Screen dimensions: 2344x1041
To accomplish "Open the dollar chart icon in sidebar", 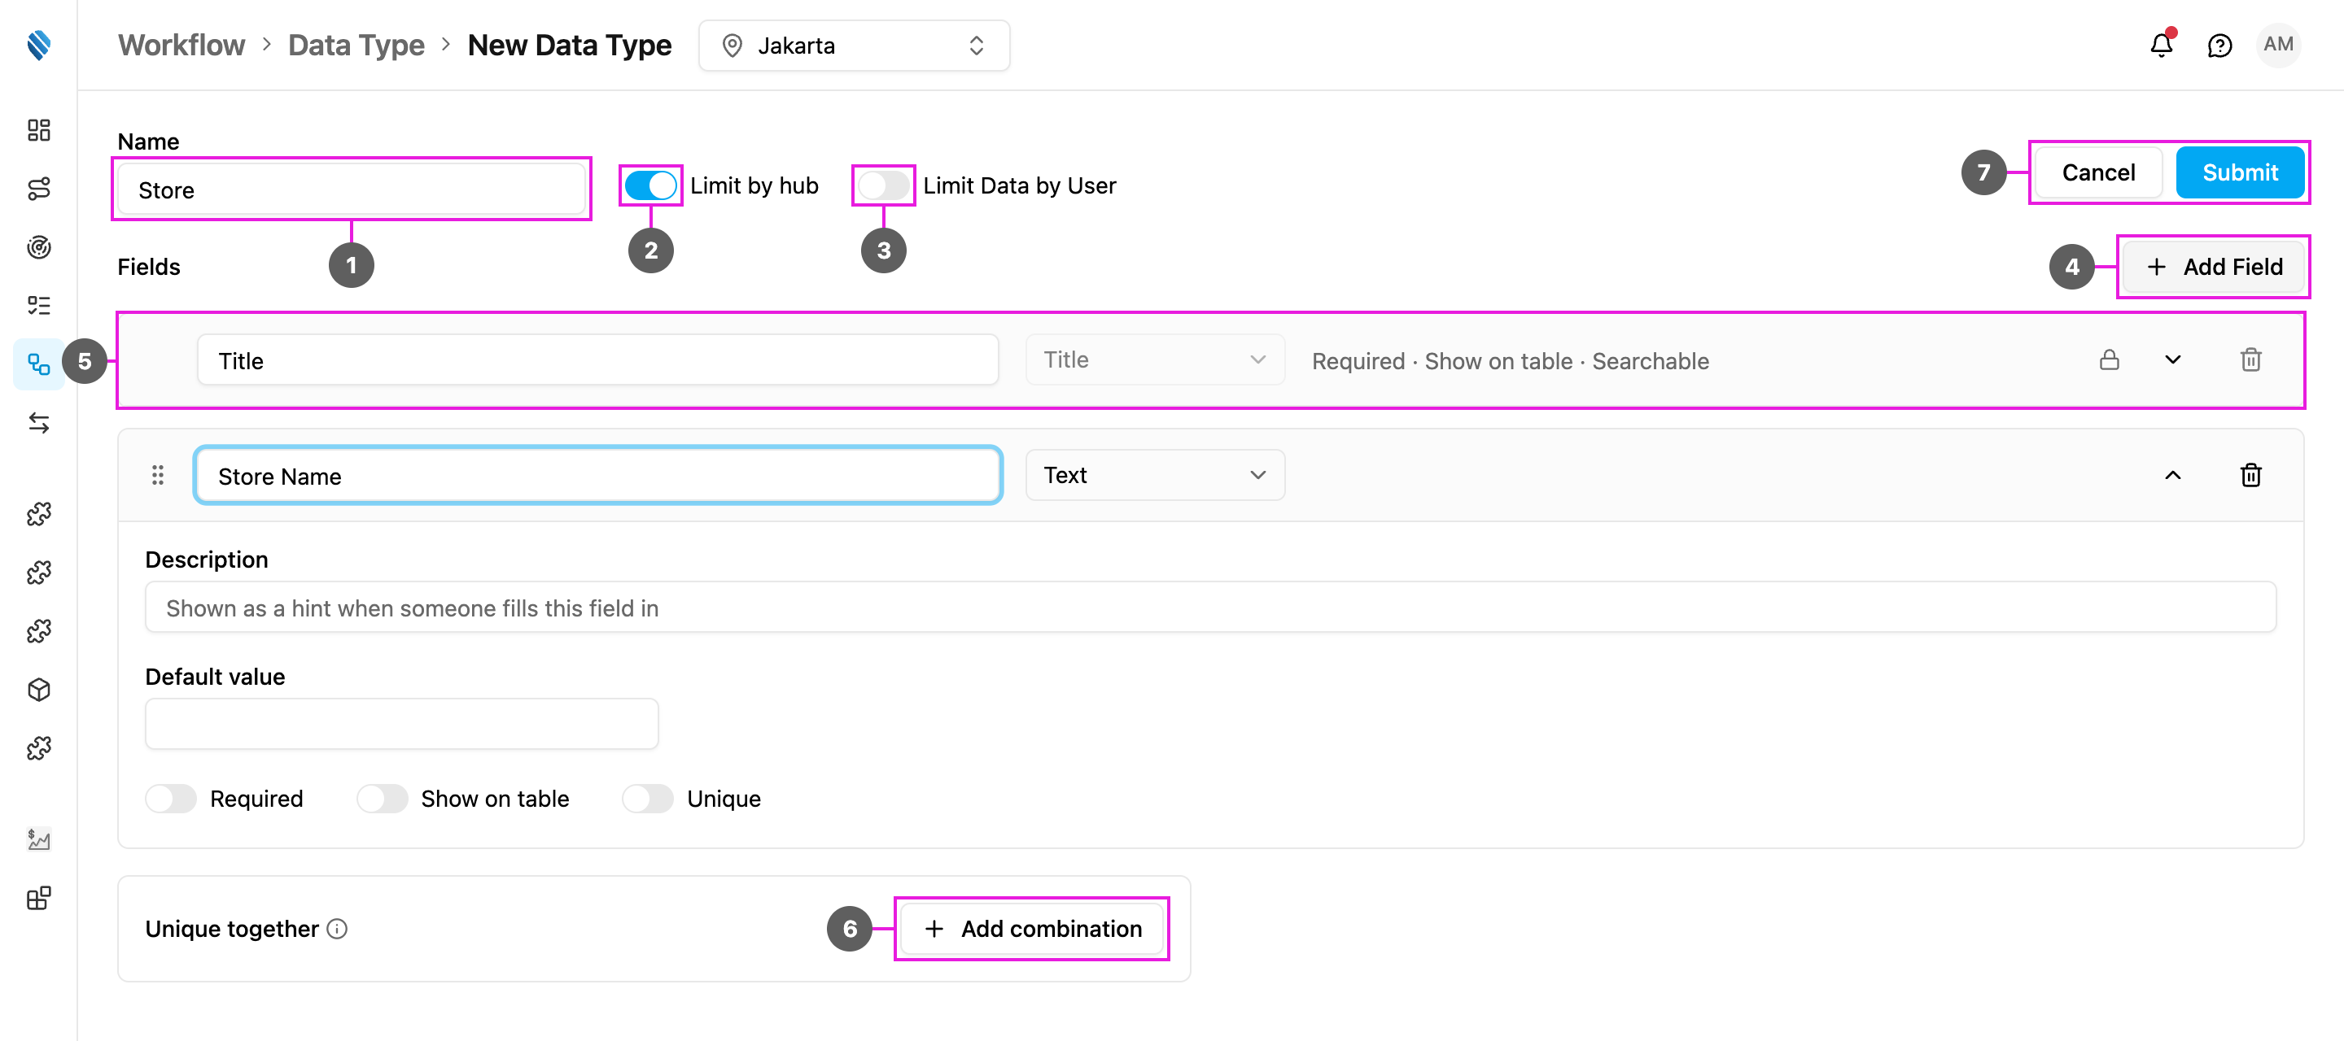I will (38, 838).
